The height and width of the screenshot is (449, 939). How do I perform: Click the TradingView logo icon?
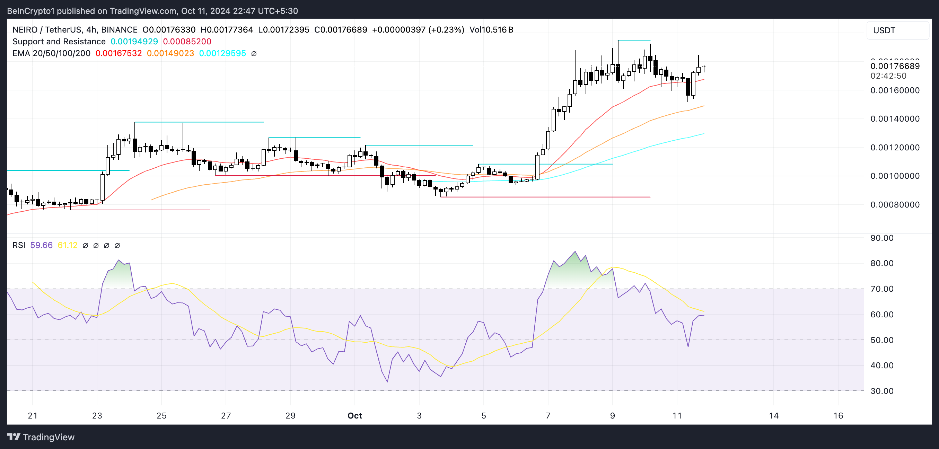[x=14, y=436]
